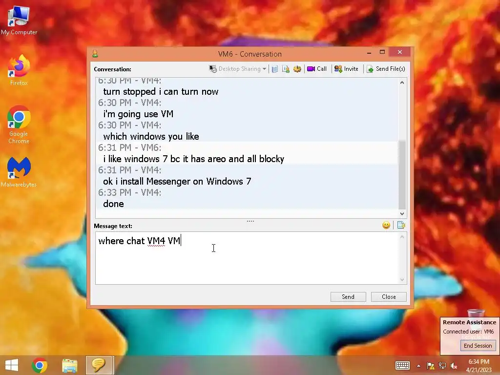Select the Firefox desktop shortcut

(19, 70)
